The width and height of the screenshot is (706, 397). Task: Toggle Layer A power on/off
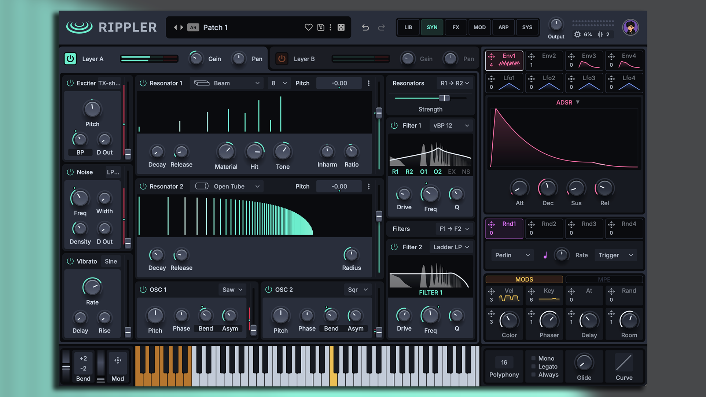pos(70,59)
